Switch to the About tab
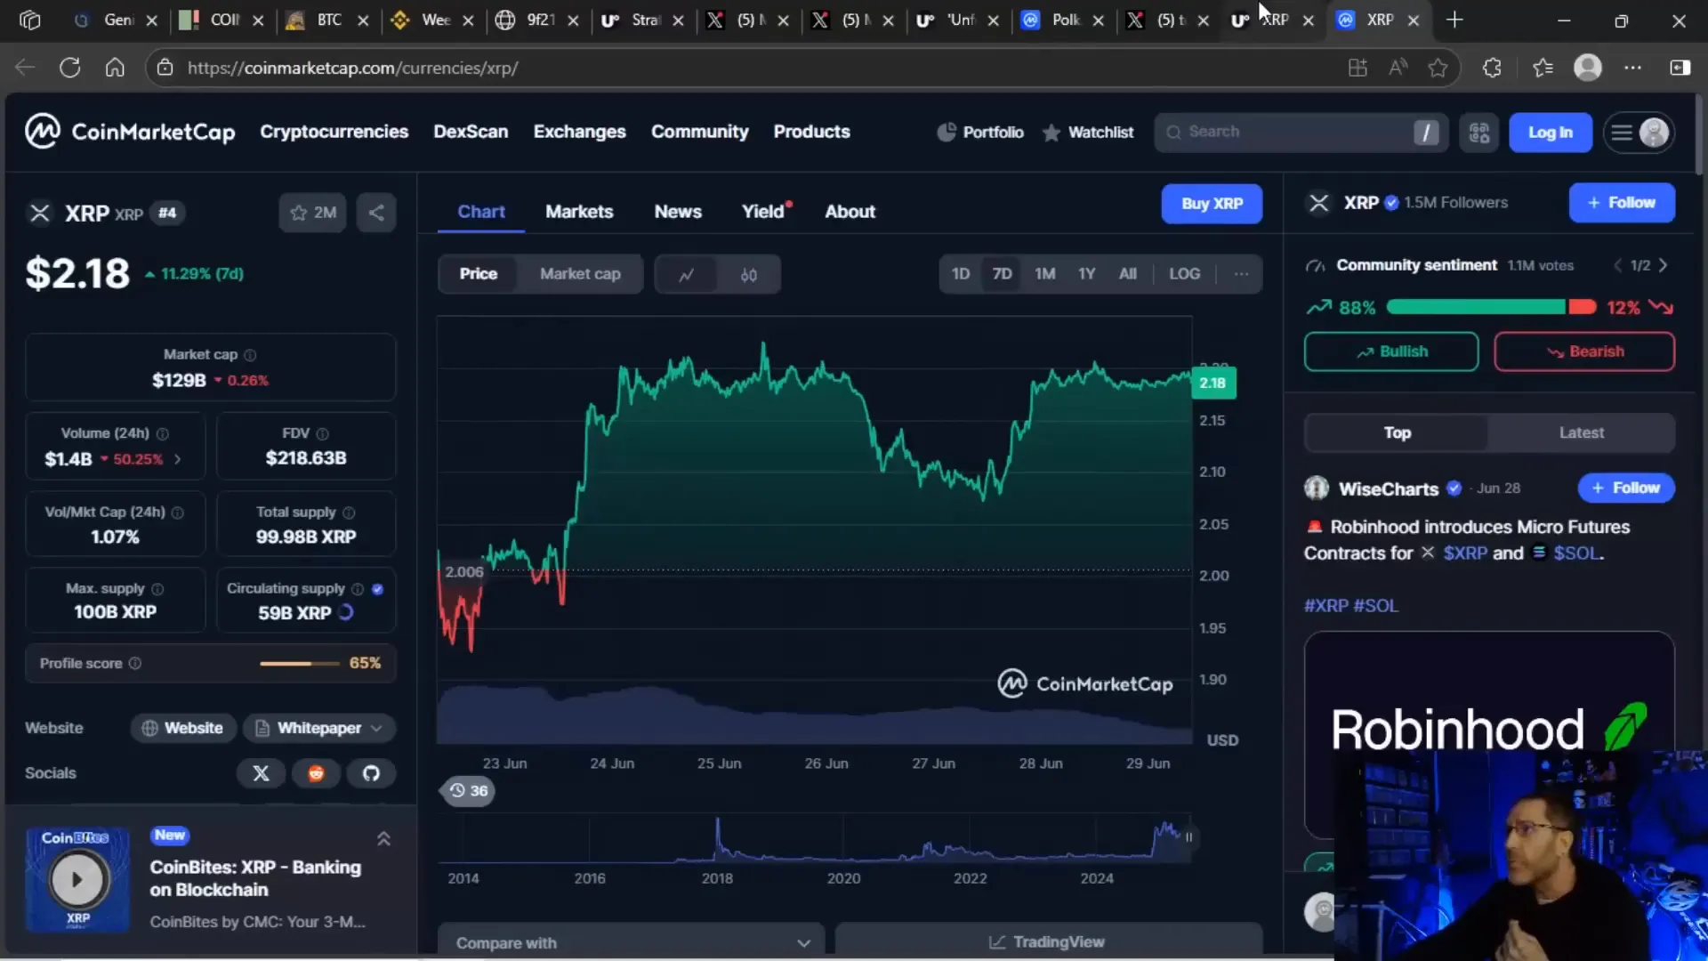1708x961 pixels. click(850, 212)
